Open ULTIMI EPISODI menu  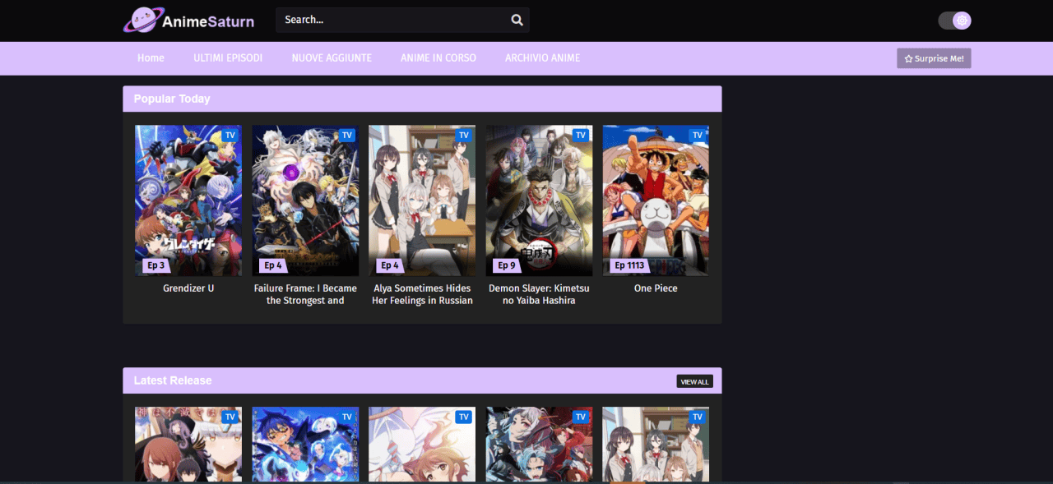click(228, 58)
